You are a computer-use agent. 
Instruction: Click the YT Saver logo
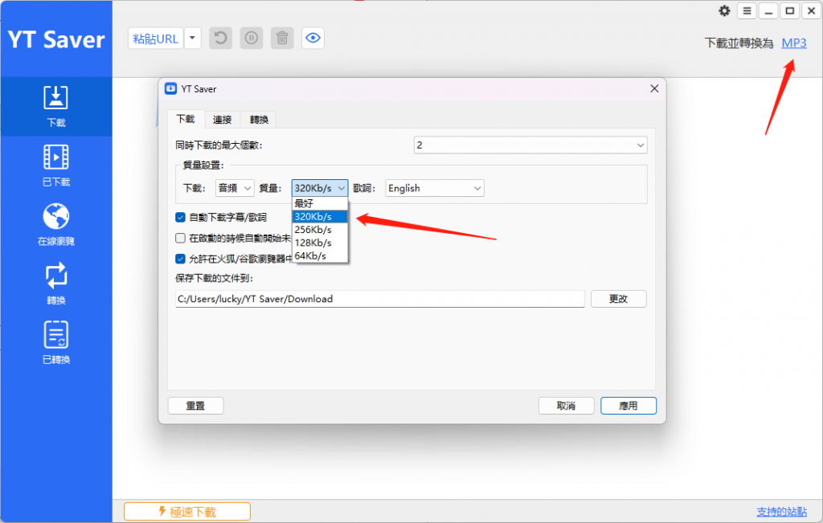(56, 40)
